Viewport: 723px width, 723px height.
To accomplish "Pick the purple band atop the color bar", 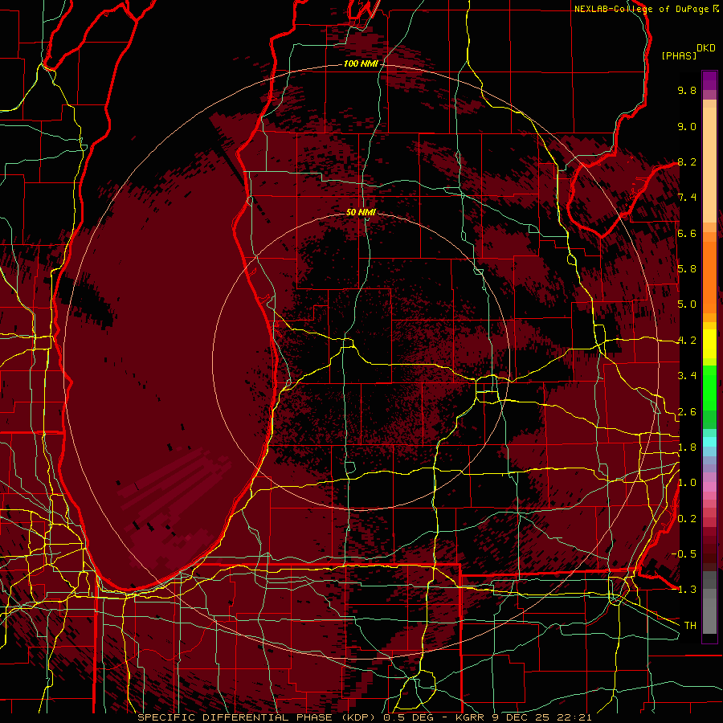I will [x=709, y=80].
